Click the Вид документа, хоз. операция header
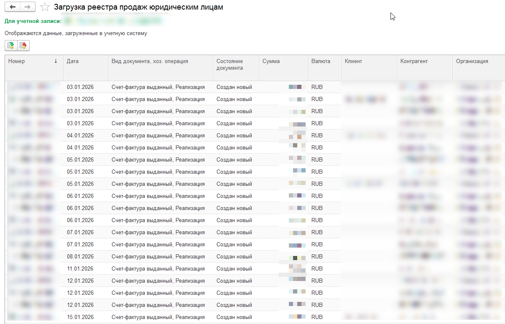Viewport: 505px width, 324px height. point(161,68)
